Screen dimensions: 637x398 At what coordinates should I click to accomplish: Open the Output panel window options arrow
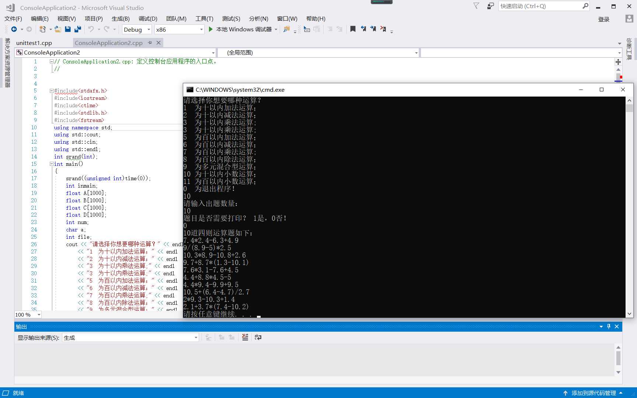pyautogui.click(x=601, y=327)
